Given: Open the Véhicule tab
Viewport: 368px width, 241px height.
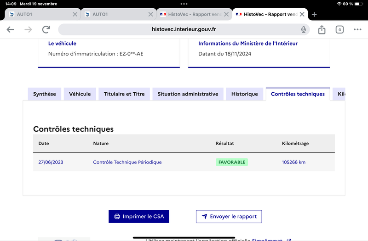Looking at the screenshot, I should (80, 94).
